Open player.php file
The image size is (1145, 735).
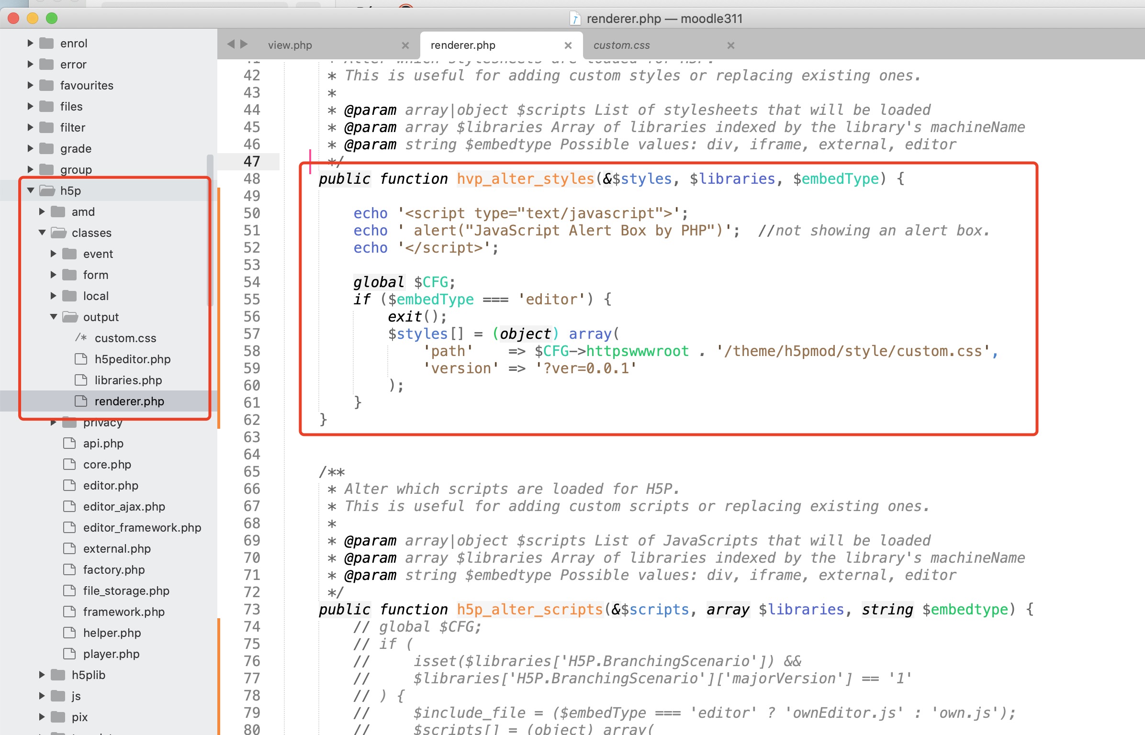[112, 654]
